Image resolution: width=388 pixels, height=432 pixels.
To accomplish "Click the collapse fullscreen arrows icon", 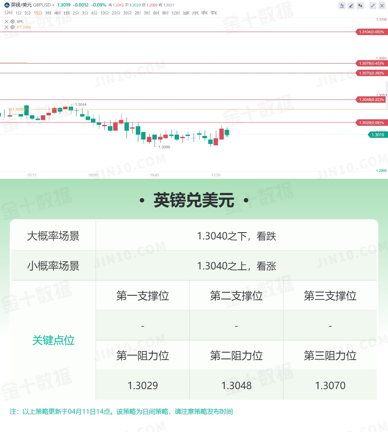I will pyautogui.click(x=373, y=6).
